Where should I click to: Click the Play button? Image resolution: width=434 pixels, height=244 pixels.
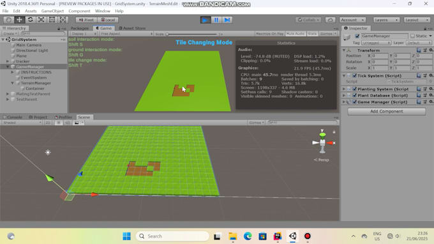pos(206,20)
